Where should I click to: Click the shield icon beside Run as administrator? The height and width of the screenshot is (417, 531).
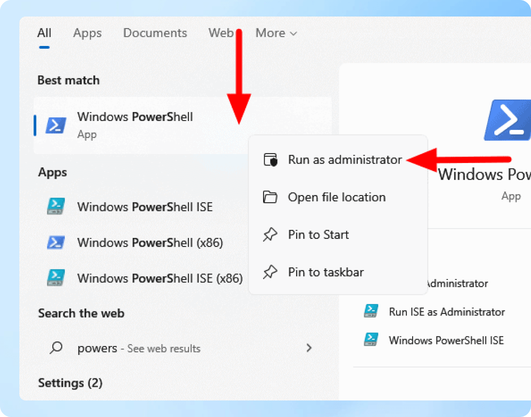[x=270, y=160]
